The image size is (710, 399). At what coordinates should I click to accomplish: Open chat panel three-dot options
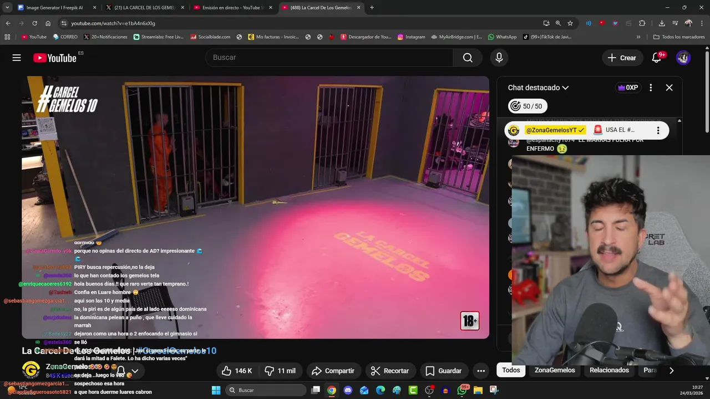pyautogui.click(x=651, y=88)
